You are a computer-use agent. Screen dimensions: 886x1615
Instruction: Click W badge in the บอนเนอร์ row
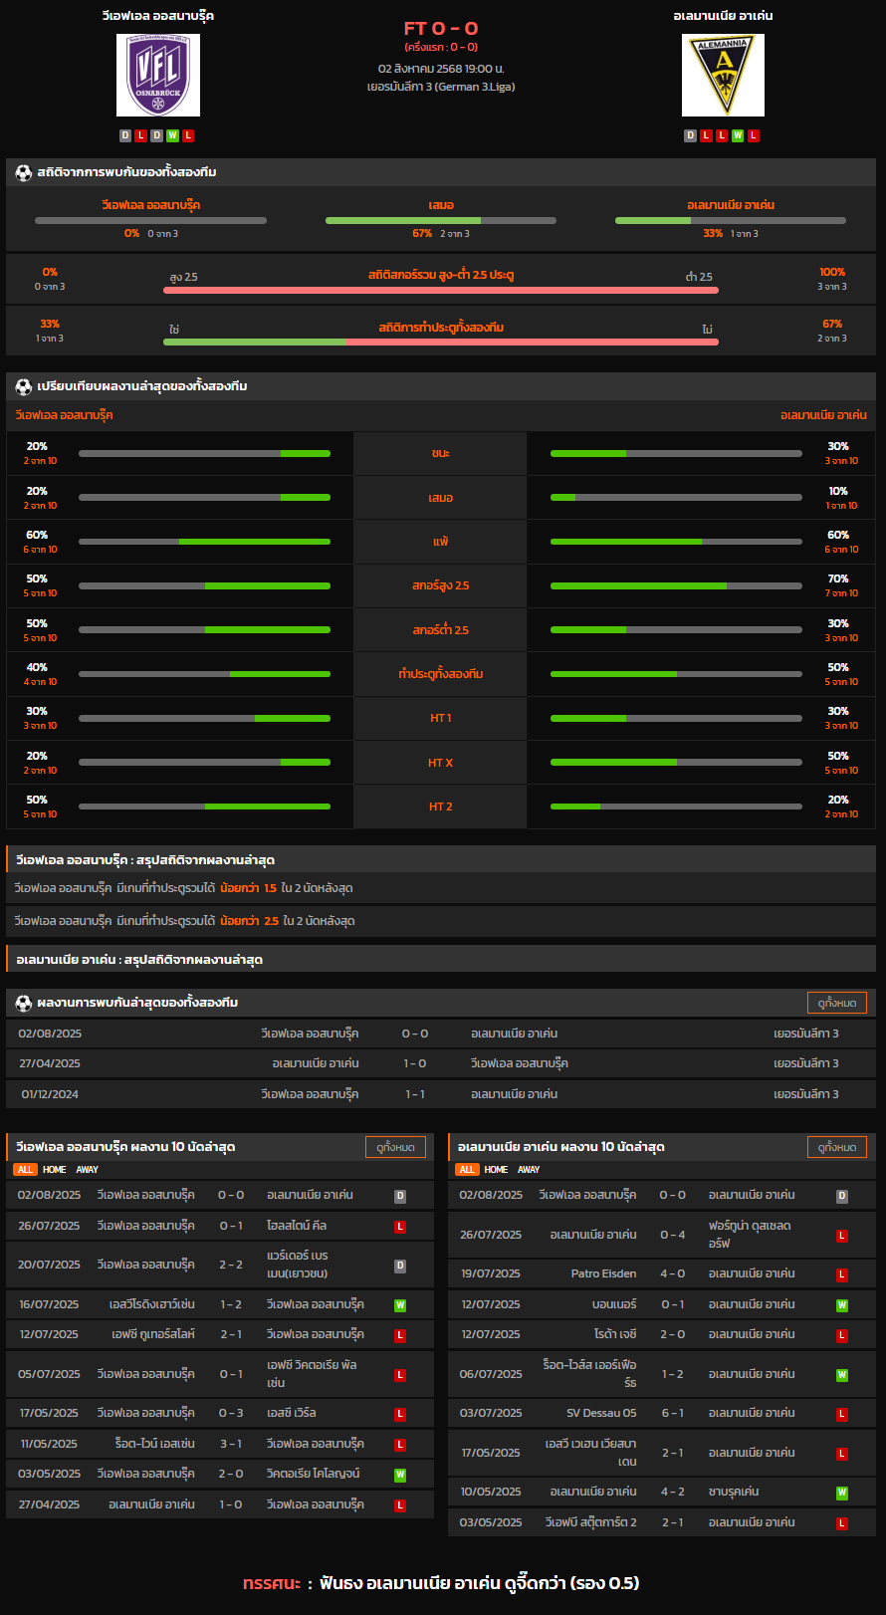coord(842,1305)
